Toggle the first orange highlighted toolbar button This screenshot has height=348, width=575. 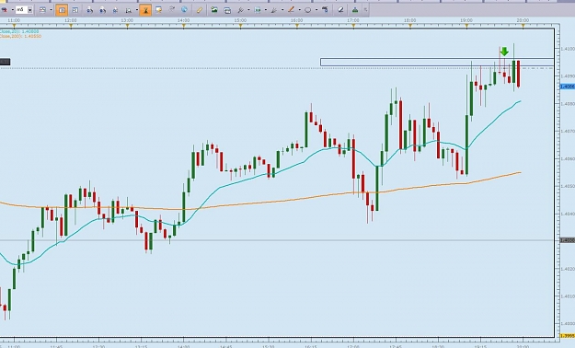point(62,10)
